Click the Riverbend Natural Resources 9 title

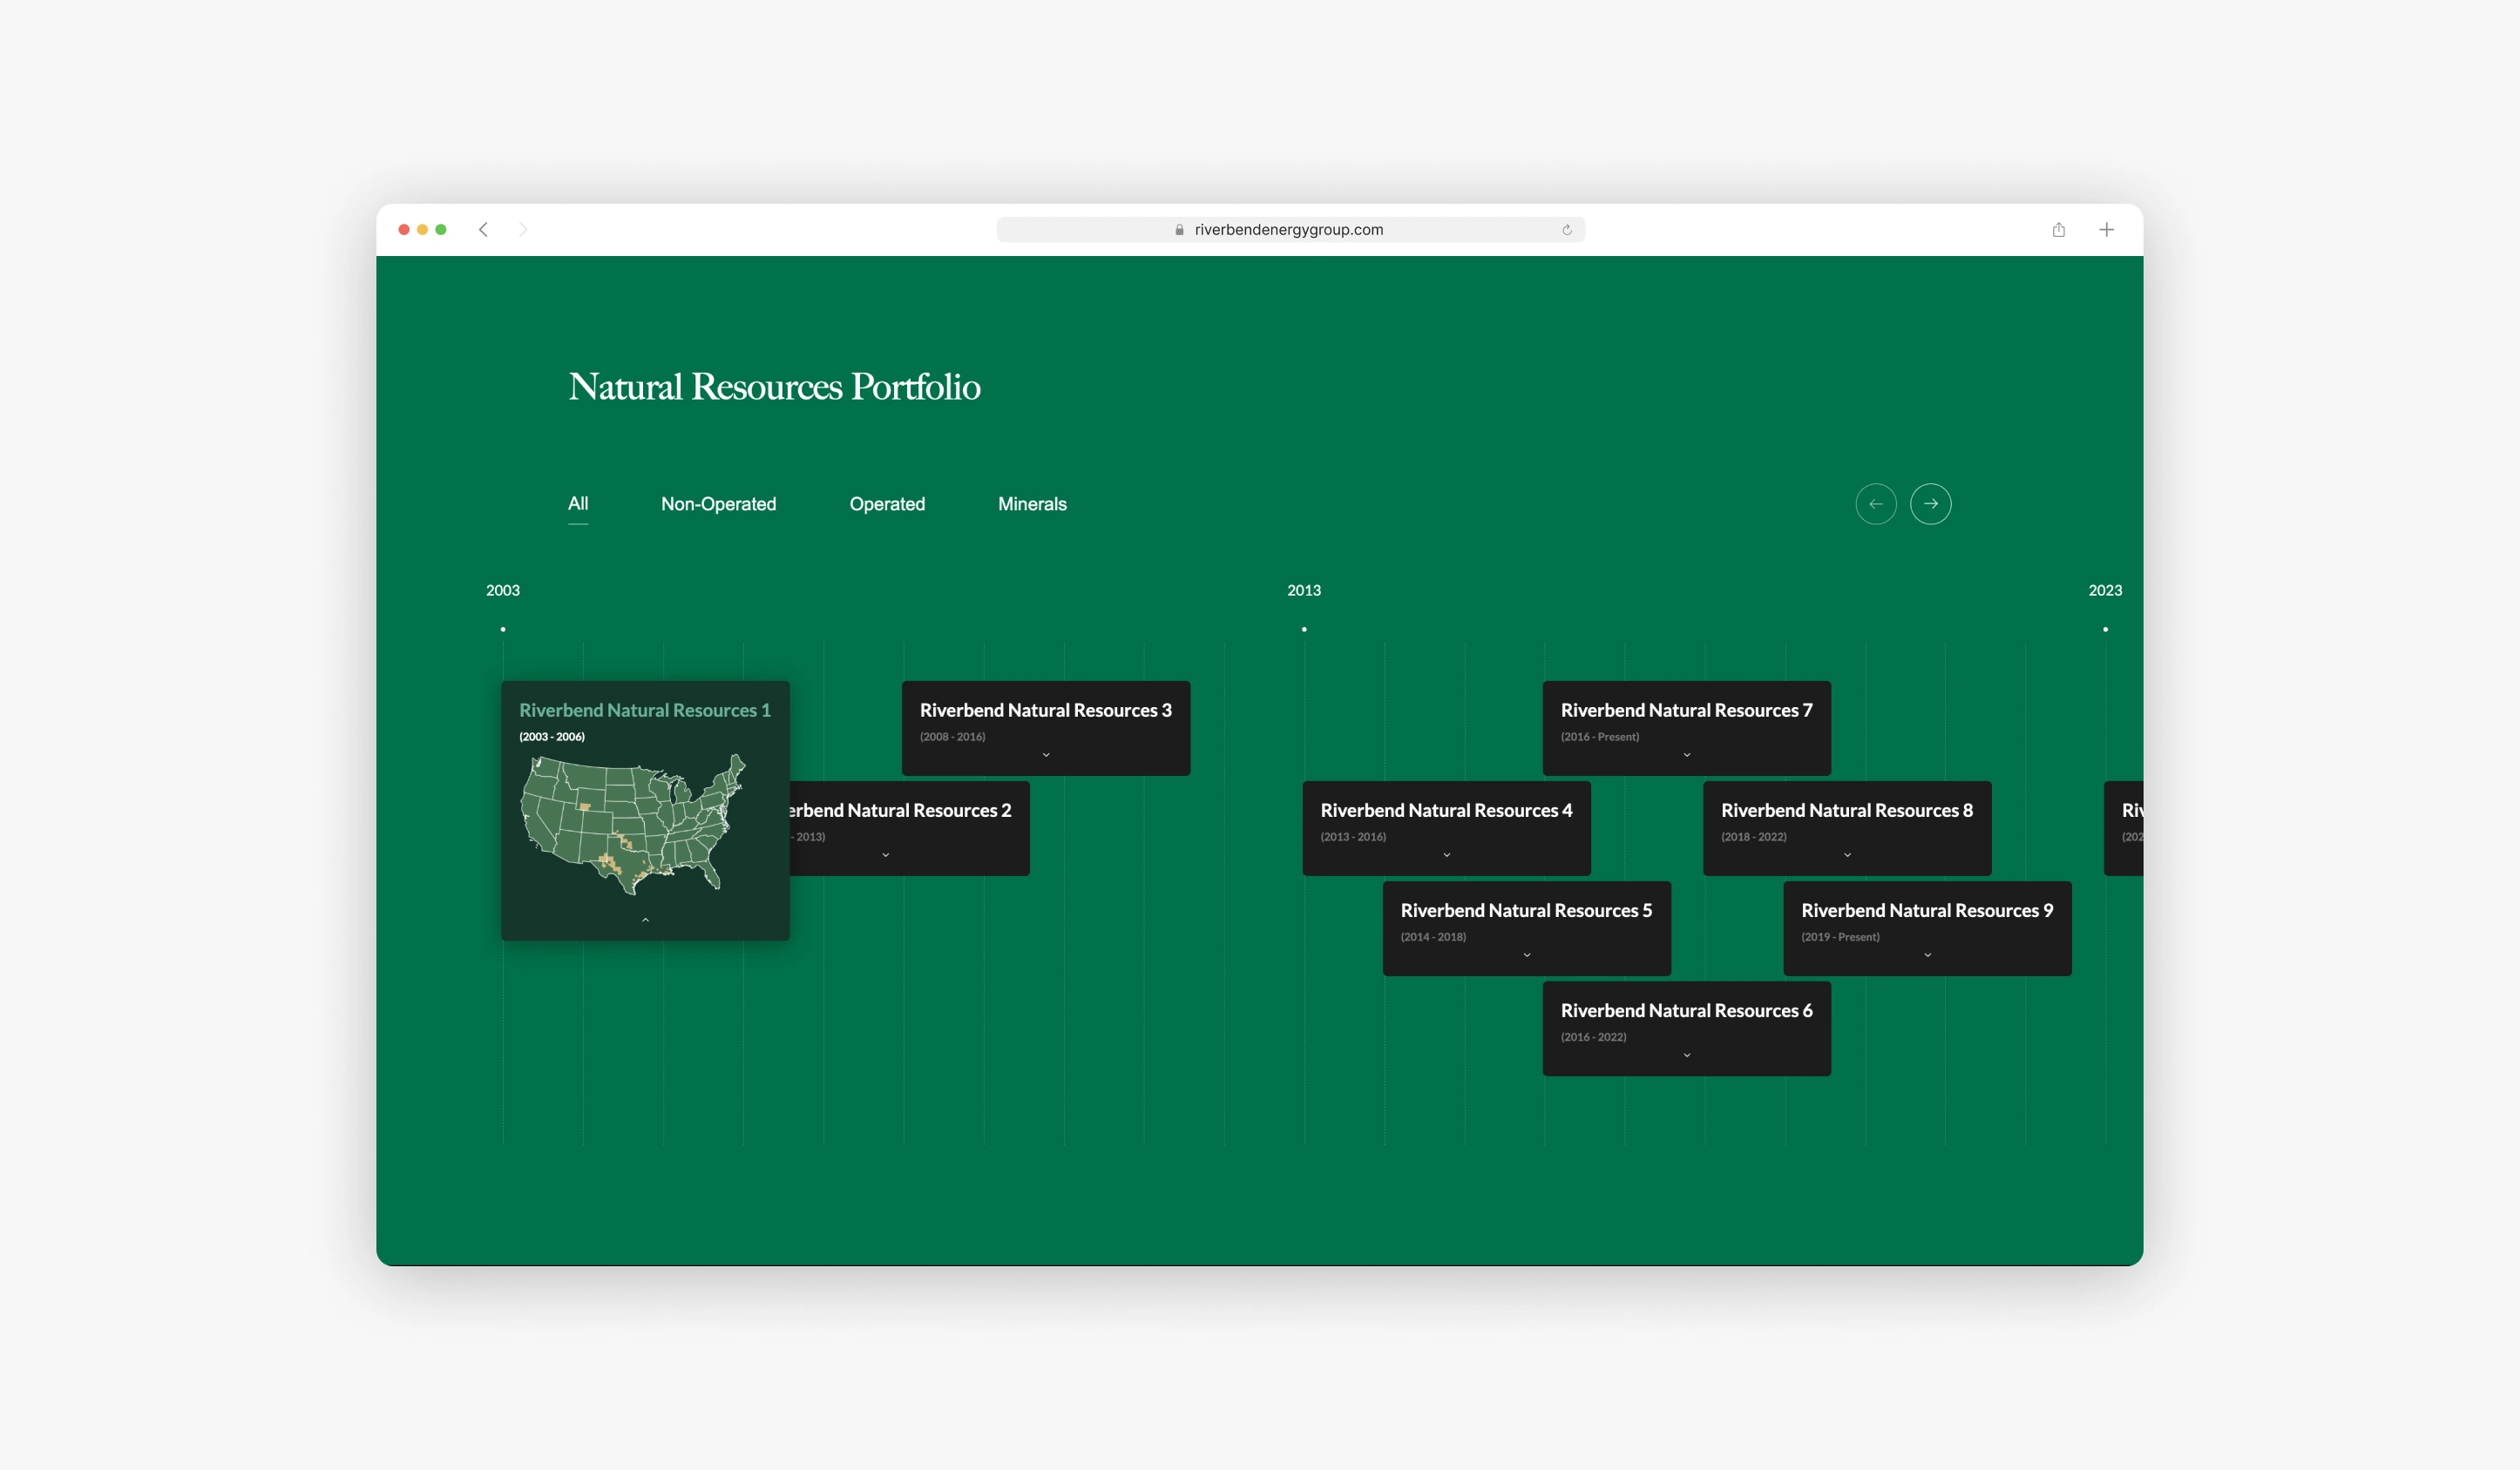pos(1927,910)
